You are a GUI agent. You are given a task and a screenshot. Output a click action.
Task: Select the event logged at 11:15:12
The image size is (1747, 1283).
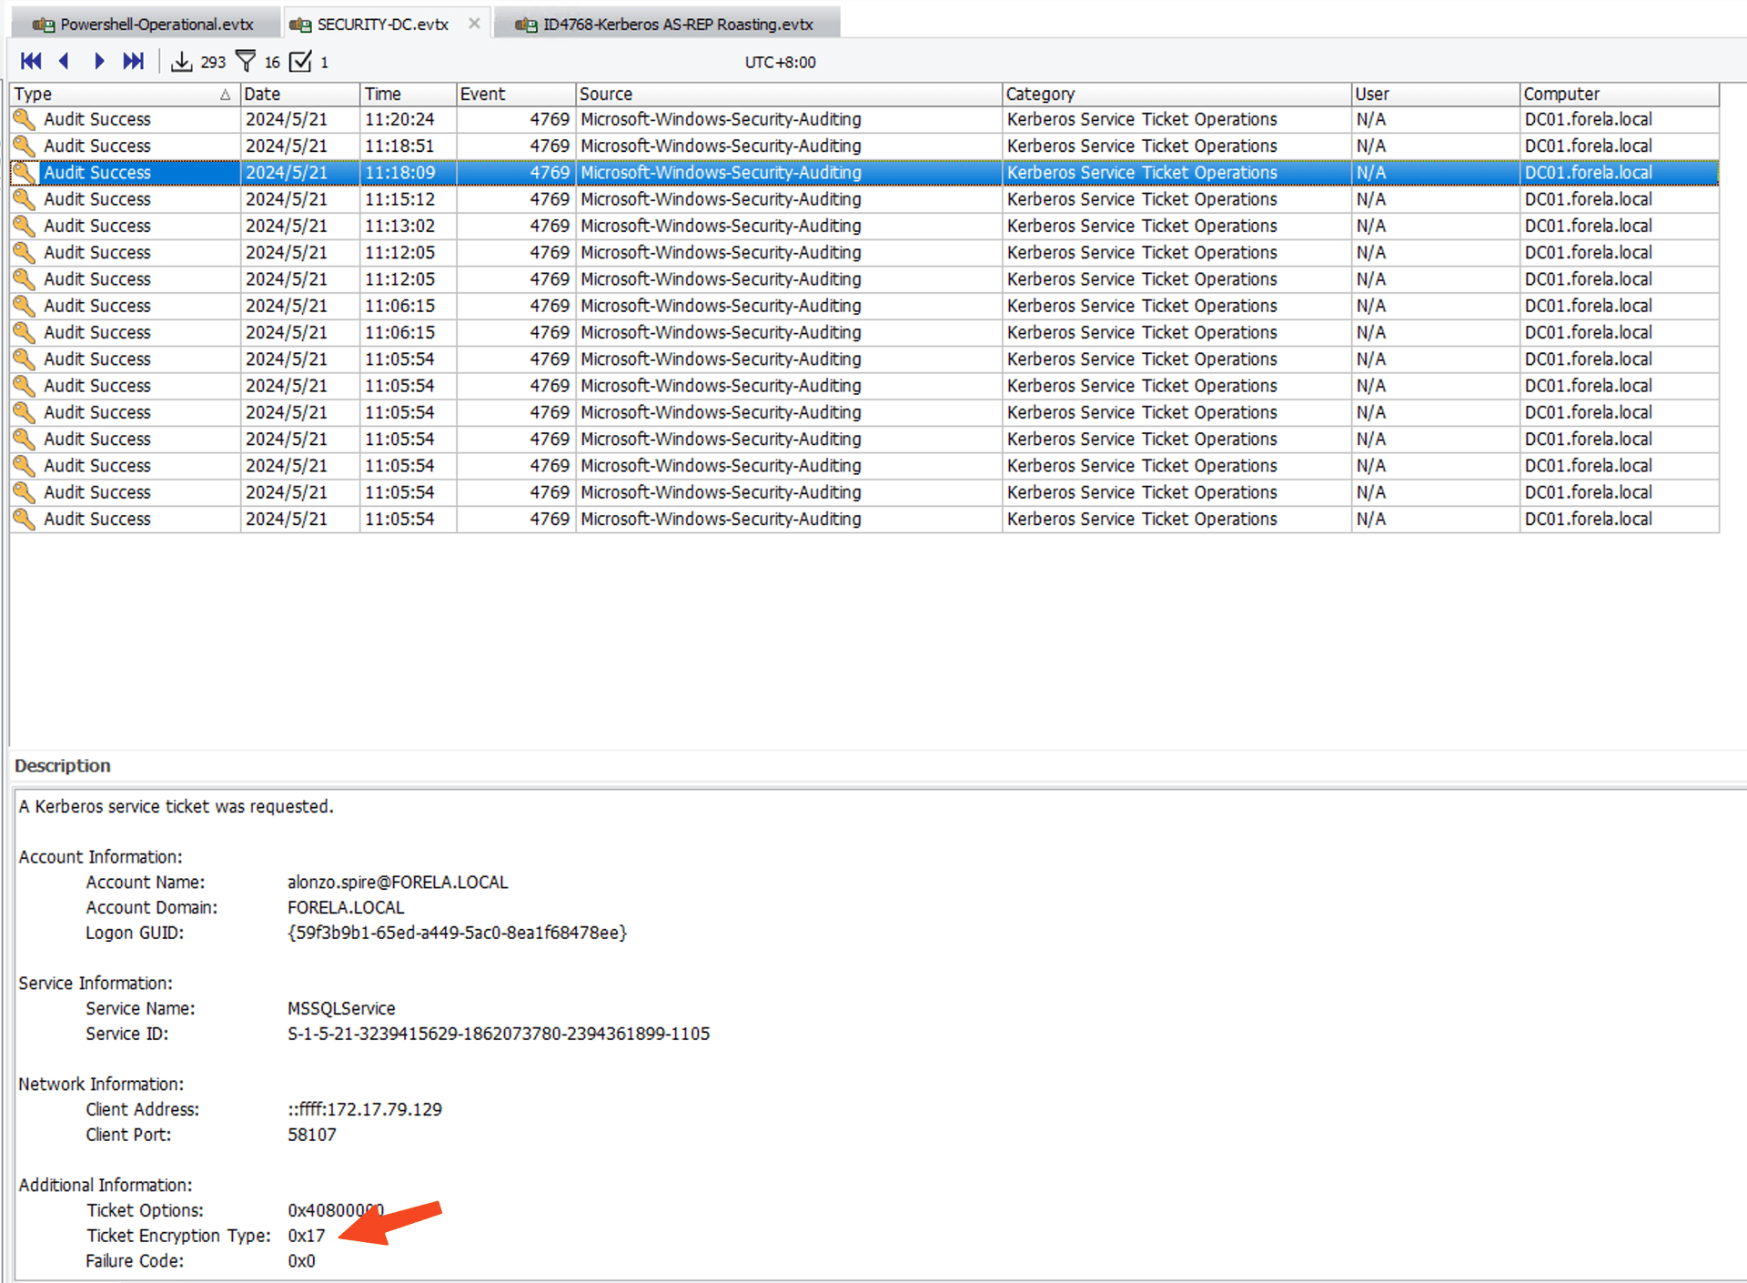coord(400,199)
